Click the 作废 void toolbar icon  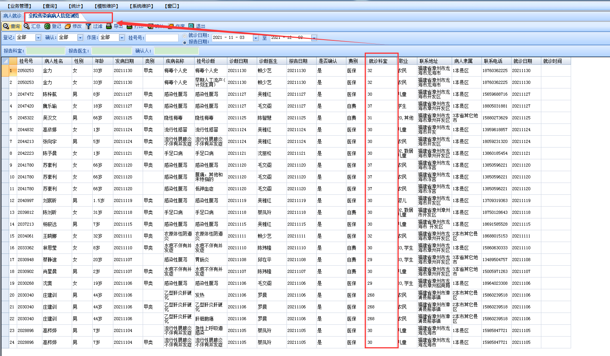pyautogui.click(x=171, y=26)
